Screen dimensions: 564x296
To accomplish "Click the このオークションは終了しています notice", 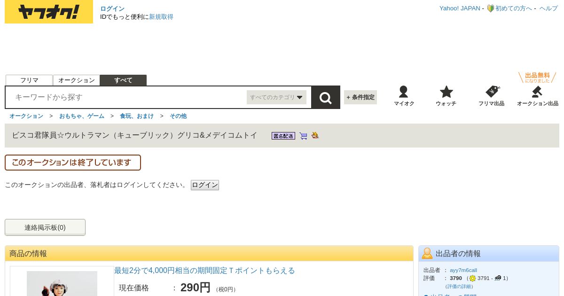I will tap(73, 163).
